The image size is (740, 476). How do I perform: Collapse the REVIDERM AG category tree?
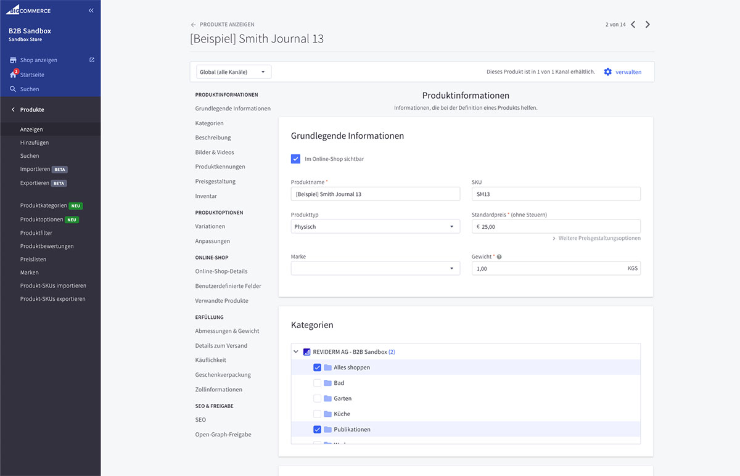tap(296, 351)
